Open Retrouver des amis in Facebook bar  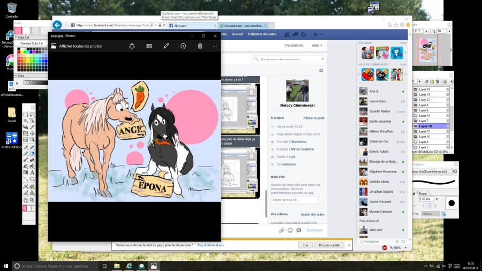tap(262, 34)
